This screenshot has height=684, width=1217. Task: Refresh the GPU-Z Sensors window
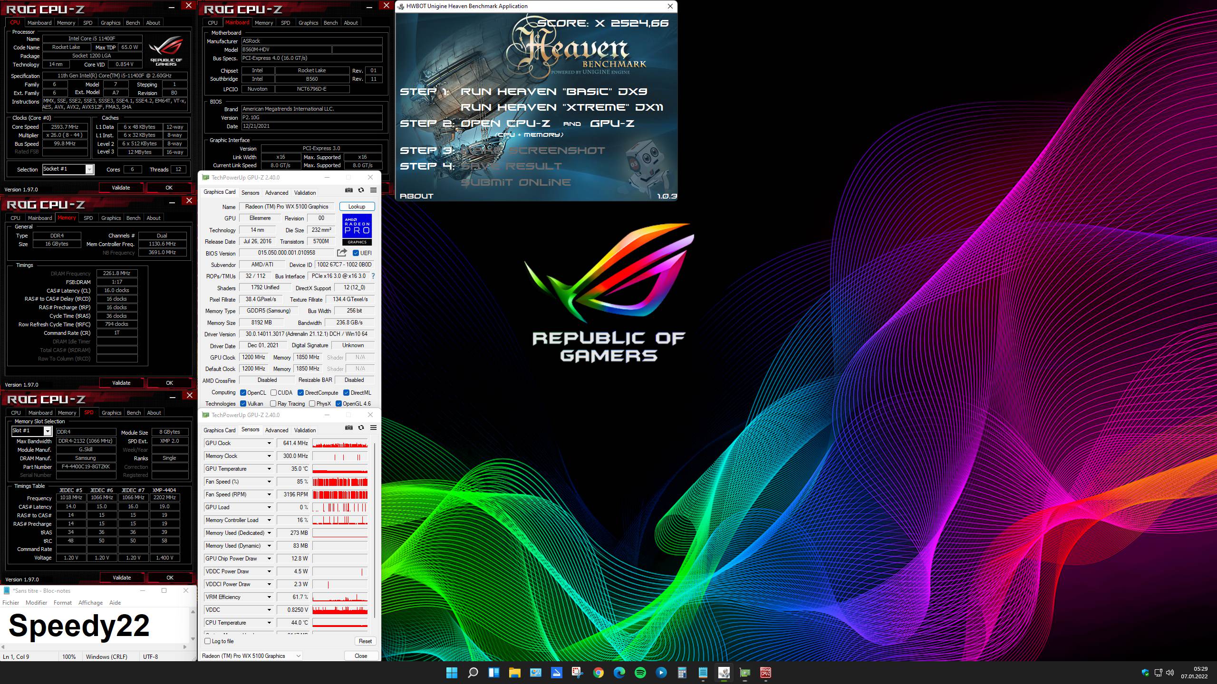361,427
